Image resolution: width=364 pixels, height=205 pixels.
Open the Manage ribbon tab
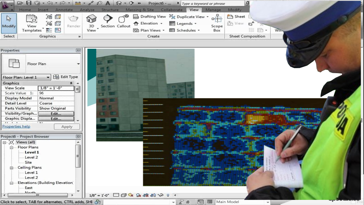click(213, 10)
